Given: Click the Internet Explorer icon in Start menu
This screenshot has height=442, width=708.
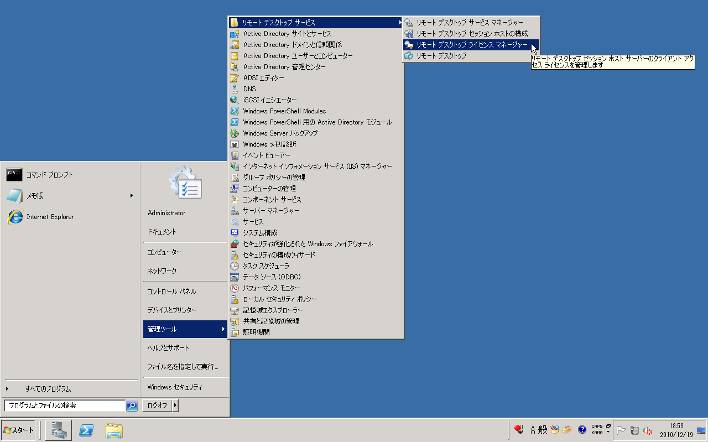Looking at the screenshot, I should [x=15, y=217].
